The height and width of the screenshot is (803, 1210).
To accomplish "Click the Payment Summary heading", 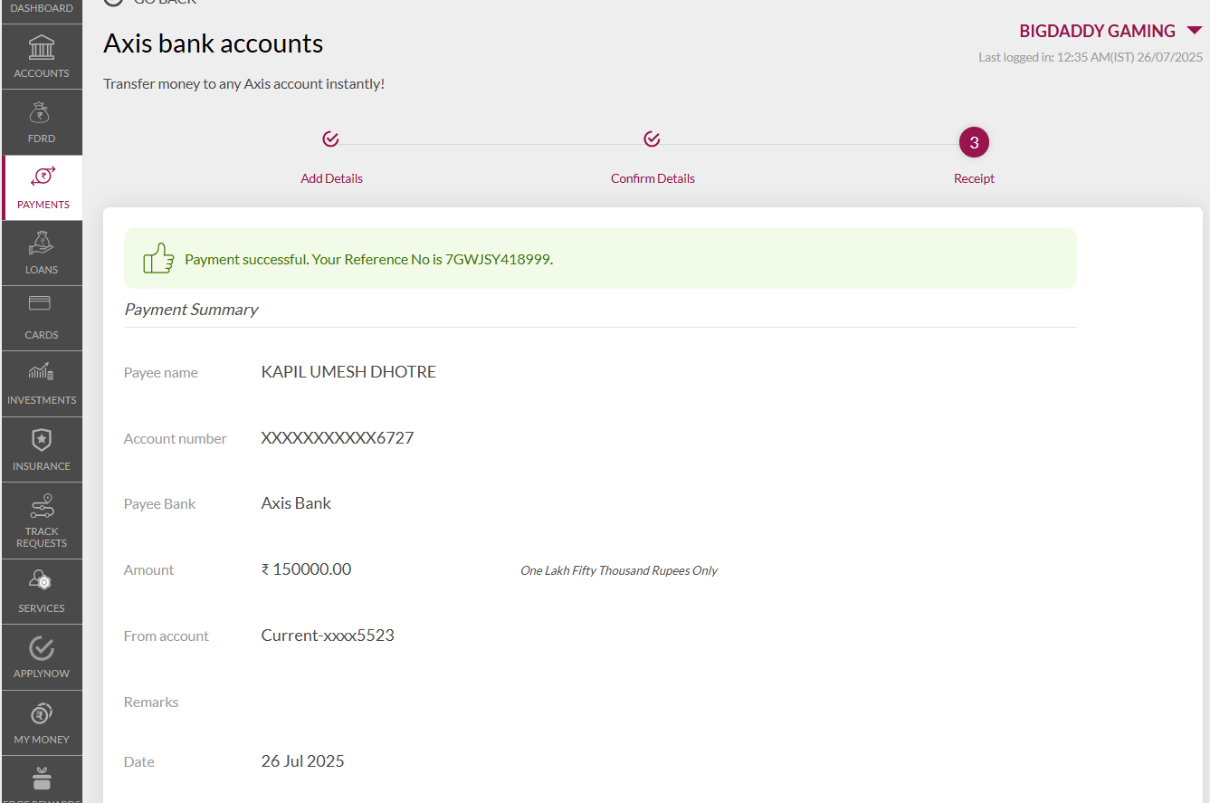I will (x=191, y=310).
